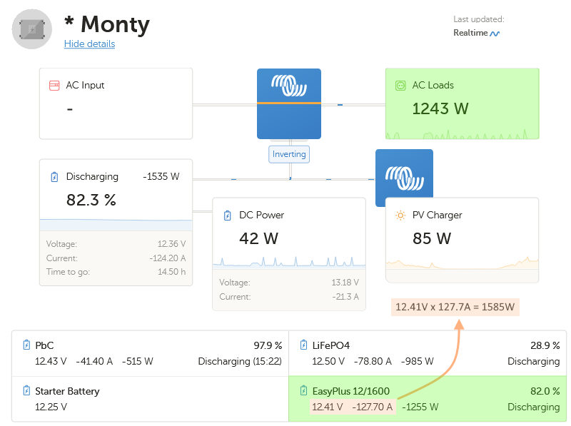This screenshot has width=571, height=426.
Task: Click the Discharging battery icon
Action: tap(54, 177)
